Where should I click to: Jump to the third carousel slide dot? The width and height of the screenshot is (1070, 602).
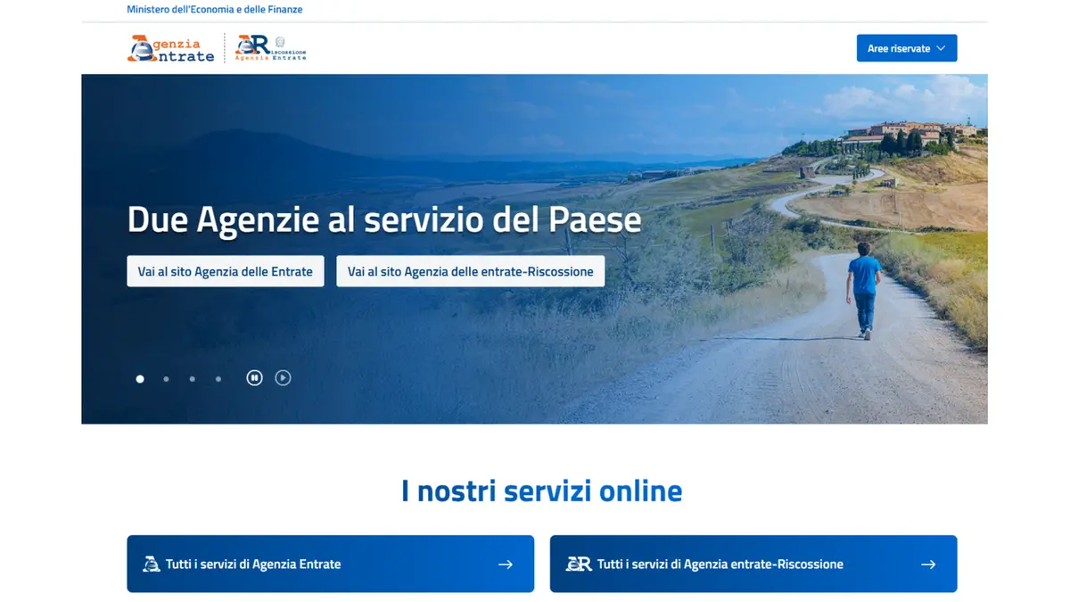pyautogui.click(x=192, y=379)
